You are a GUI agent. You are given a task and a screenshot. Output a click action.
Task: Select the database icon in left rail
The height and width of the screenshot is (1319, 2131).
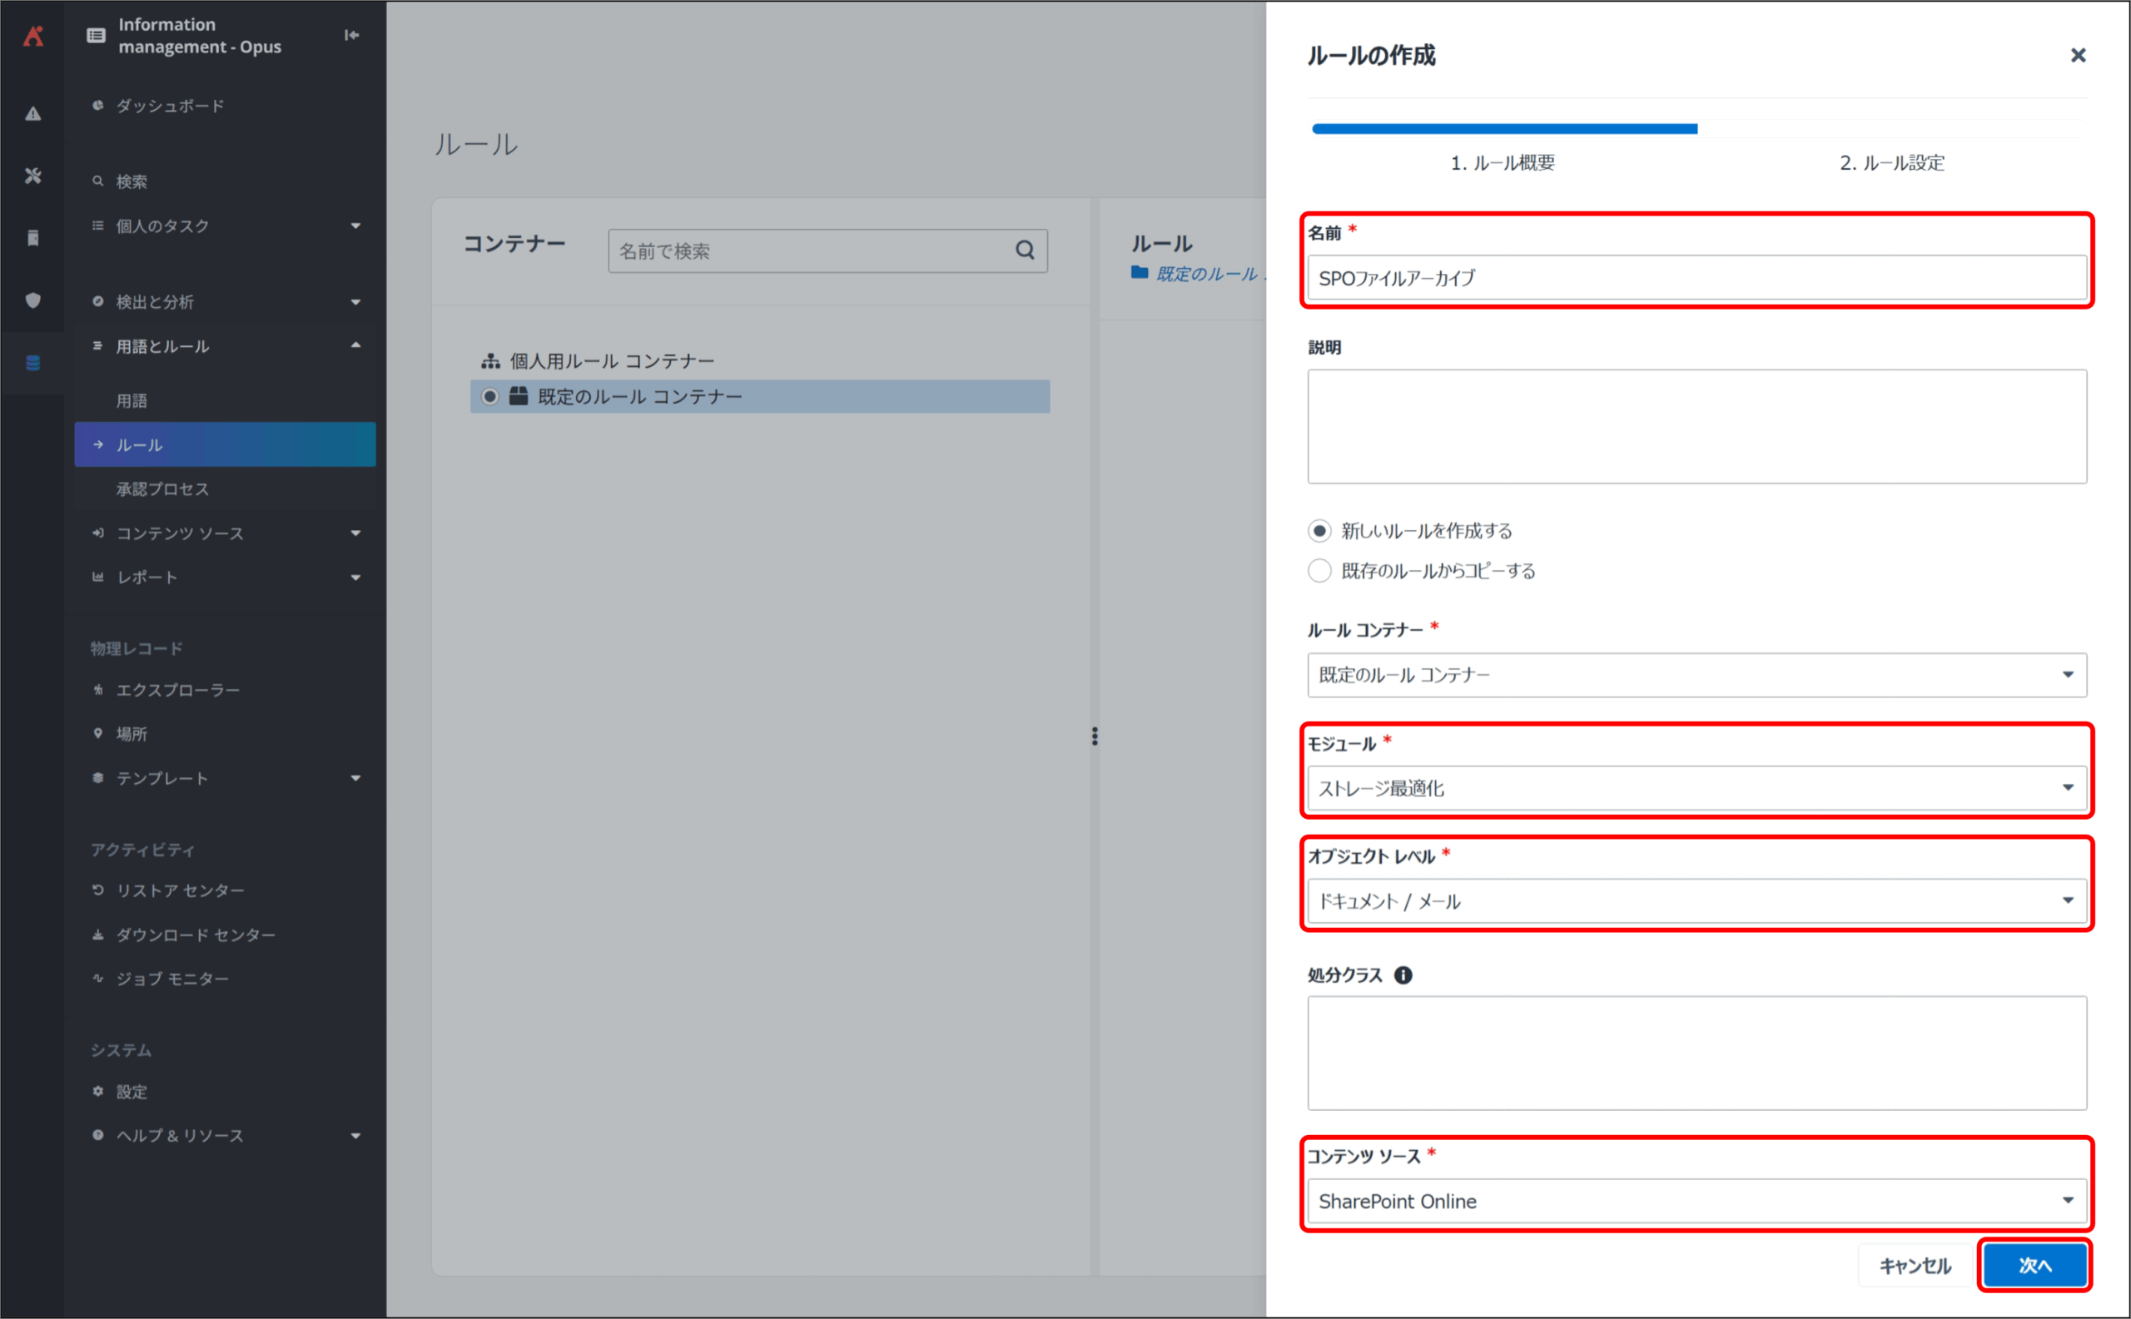(x=32, y=363)
